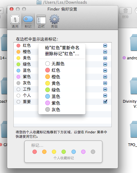
Task: Click the red dot beside 红色 in list
Action: 18,46
